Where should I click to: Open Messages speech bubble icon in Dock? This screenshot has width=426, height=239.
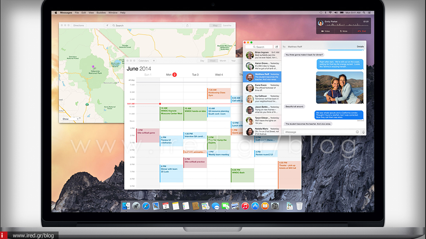(215, 206)
